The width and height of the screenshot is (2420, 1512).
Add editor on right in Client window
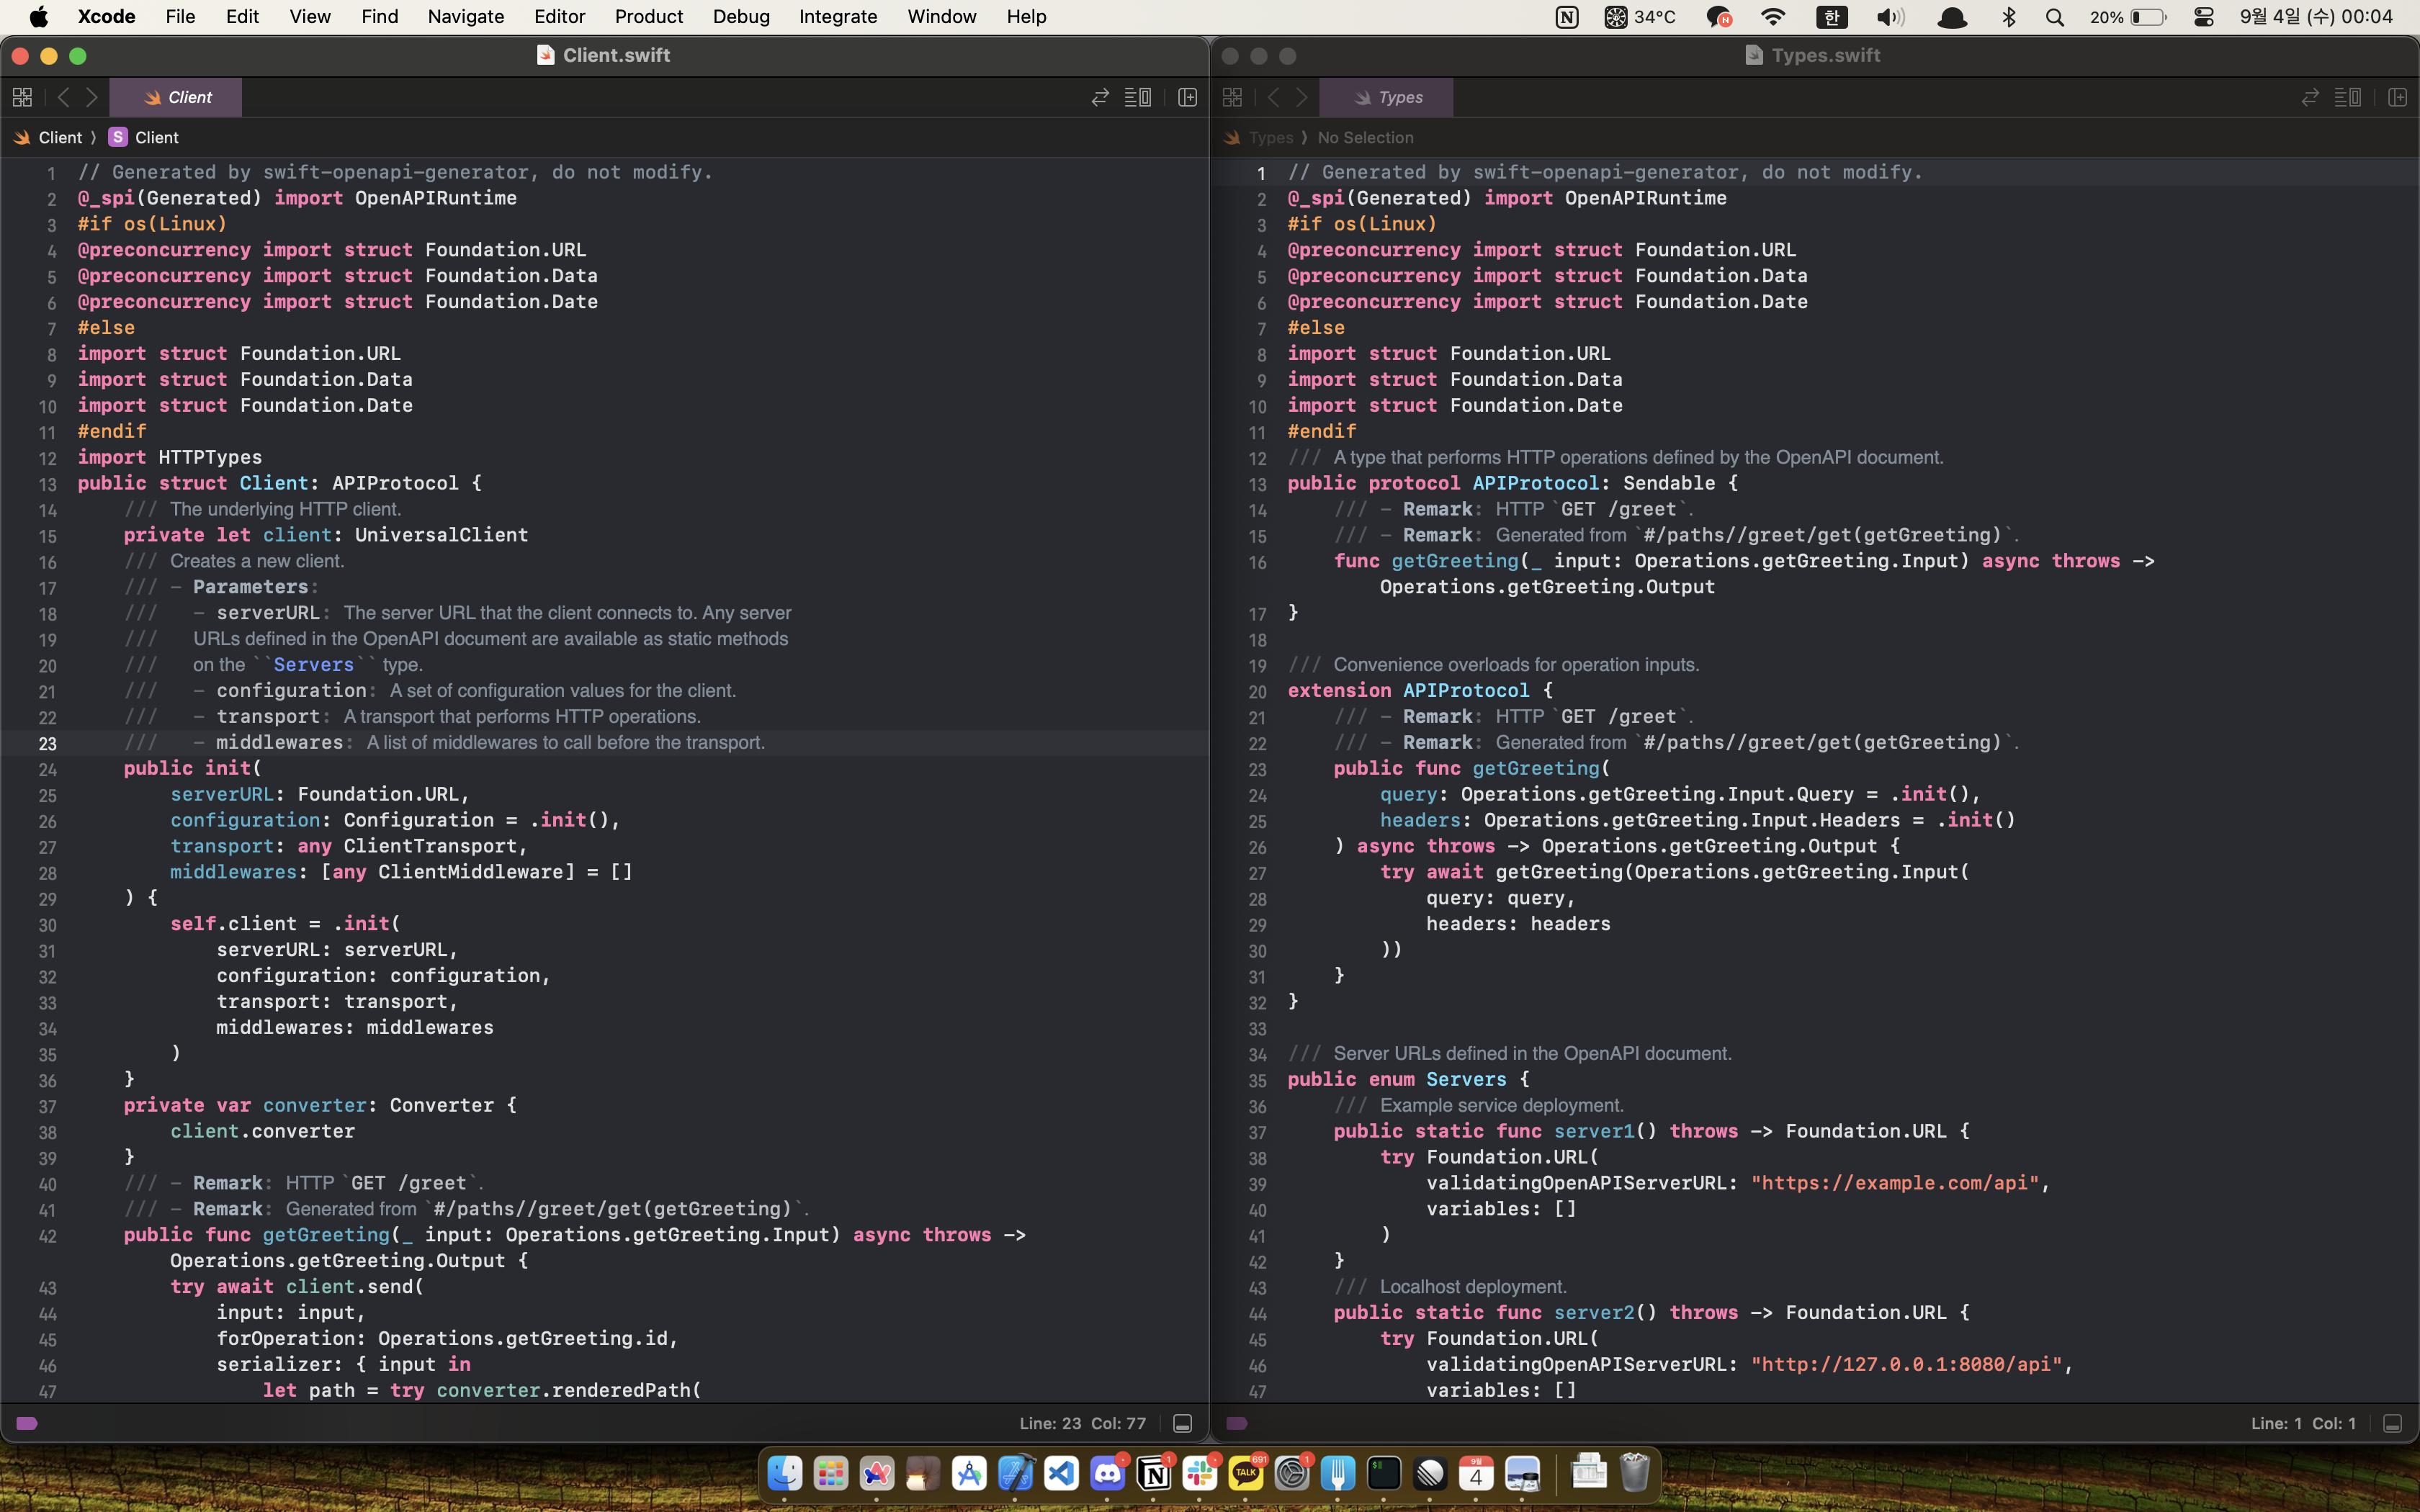[1188, 97]
